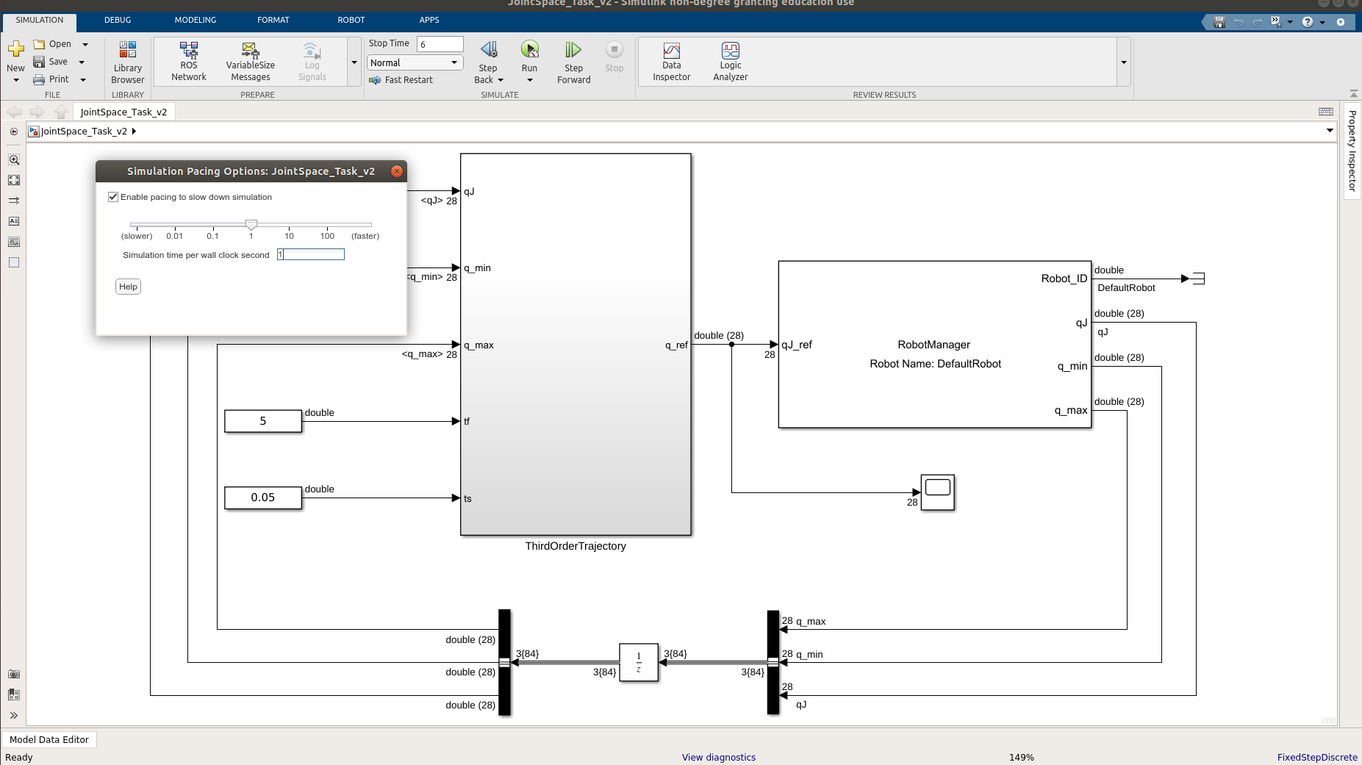The image size is (1362, 765).
Task: Select the Scope block
Action: [938, 492]
